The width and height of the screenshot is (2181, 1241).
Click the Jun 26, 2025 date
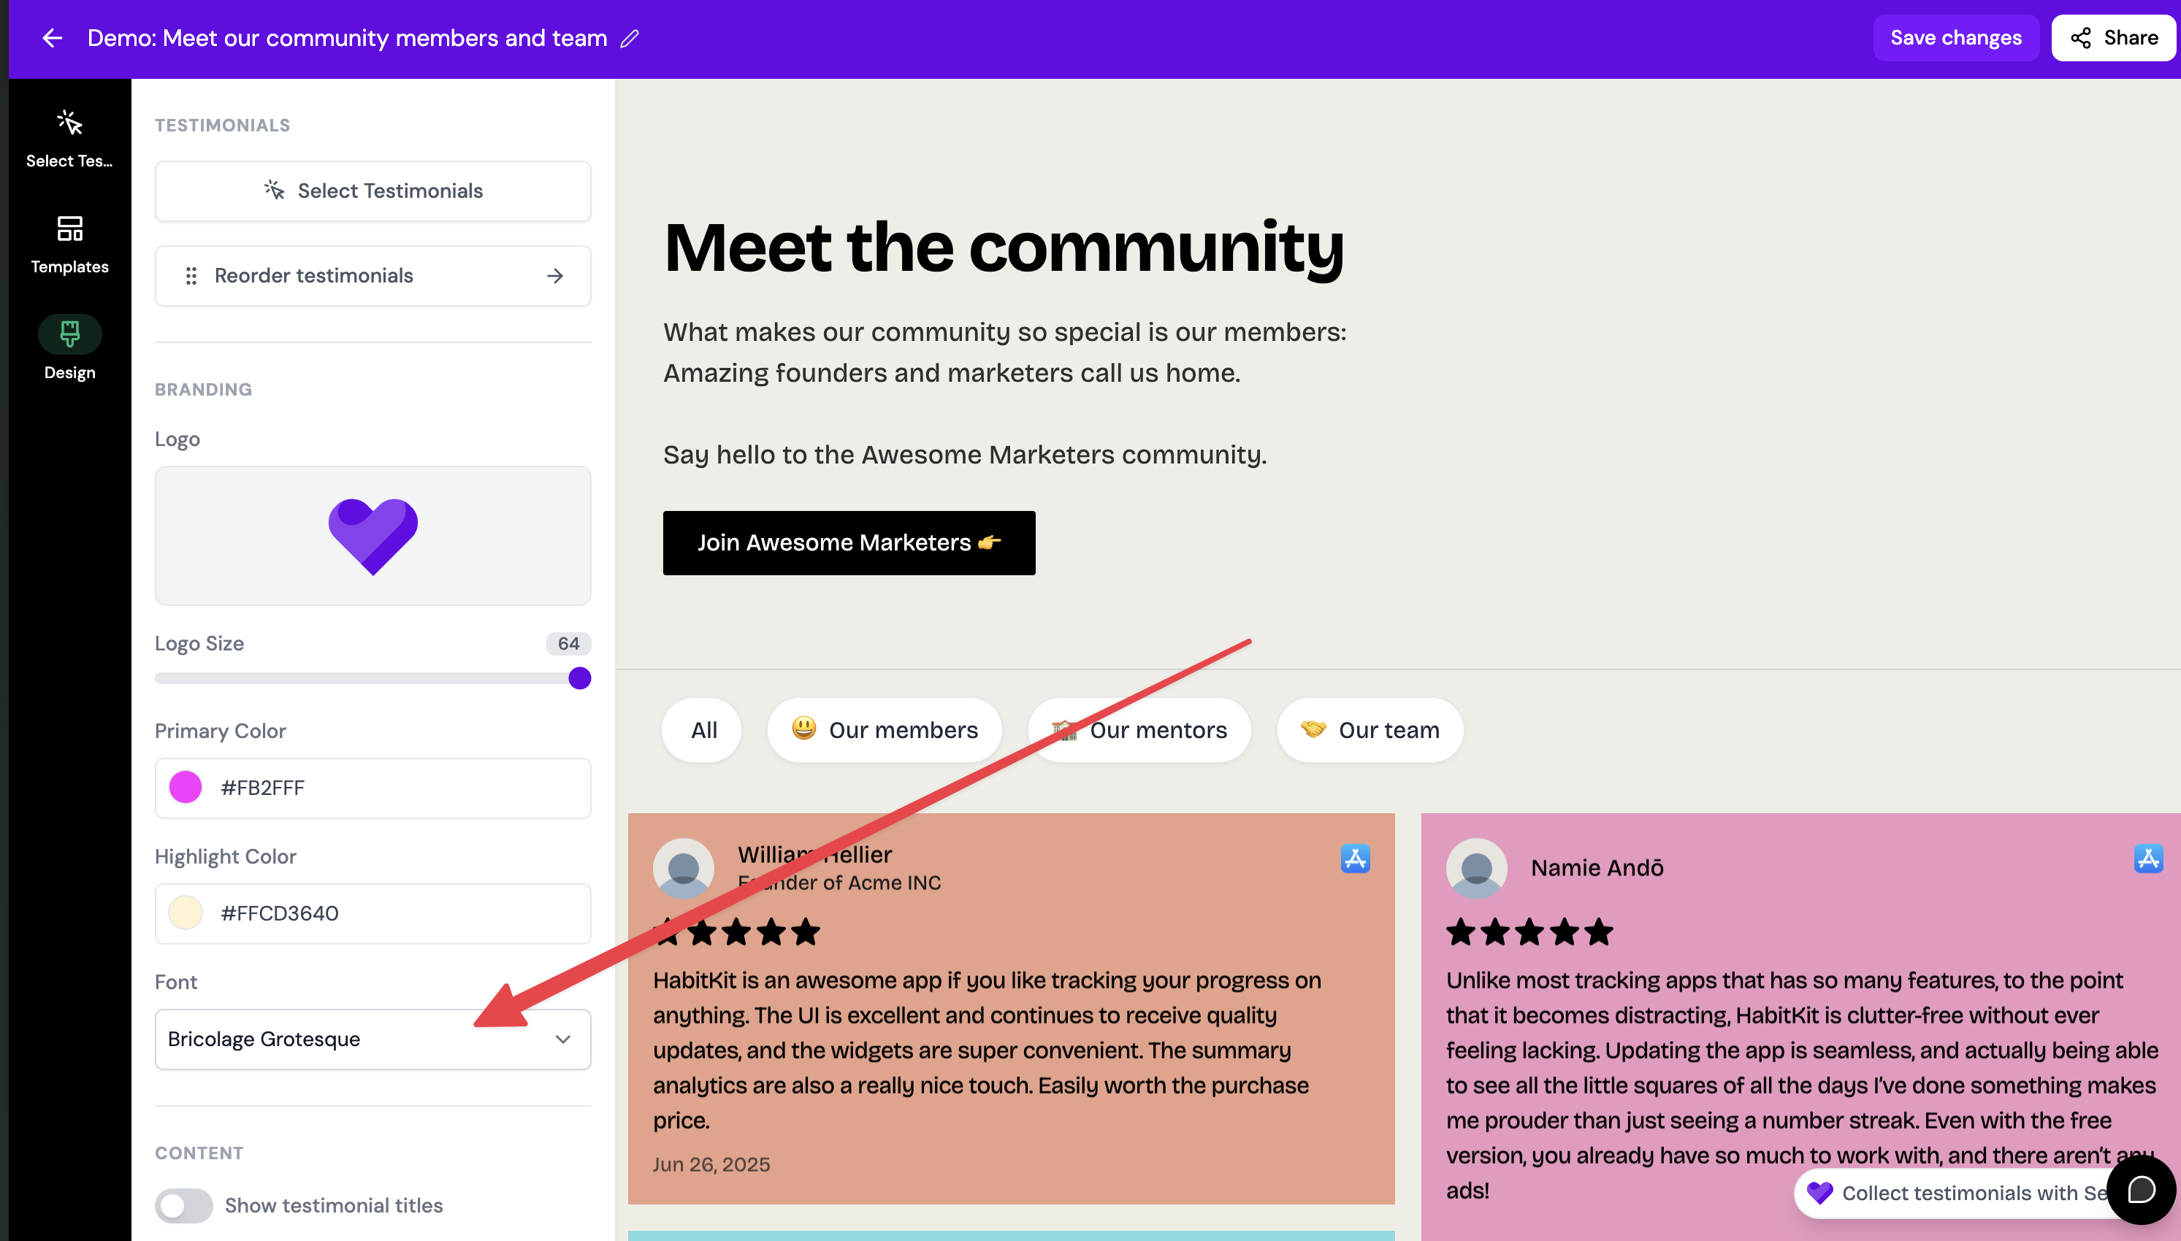click(711, 1164)
